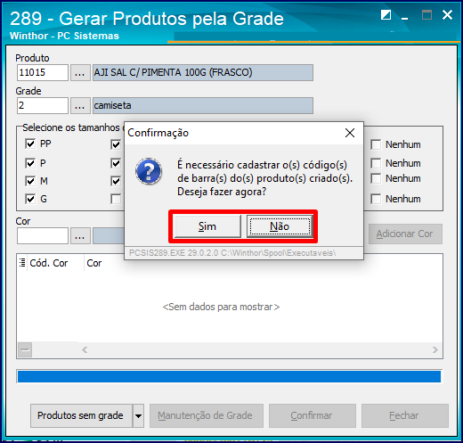Screen dimensions: 463x443
Task: Click the Grade code field
Action: click(43, 105)
